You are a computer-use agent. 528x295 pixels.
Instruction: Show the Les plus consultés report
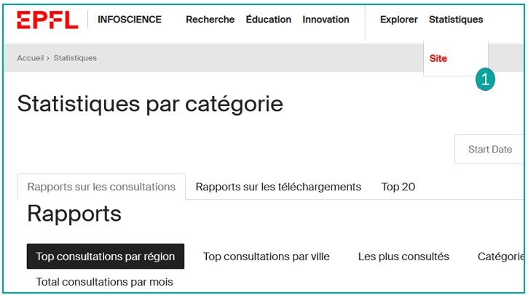click(x=403, y=256)
